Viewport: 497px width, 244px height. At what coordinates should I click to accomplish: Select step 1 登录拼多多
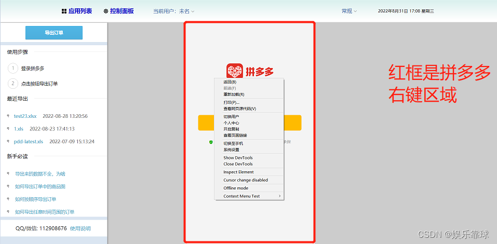[33, 68]
